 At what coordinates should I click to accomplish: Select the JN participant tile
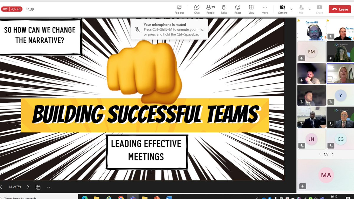[x=312, y=139]
